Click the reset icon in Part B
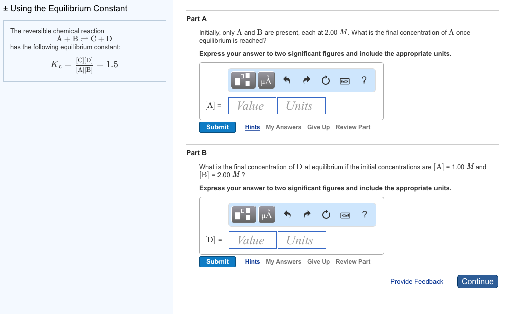The height and width of the screenshot is (314, 509). [x=326, y=215]
